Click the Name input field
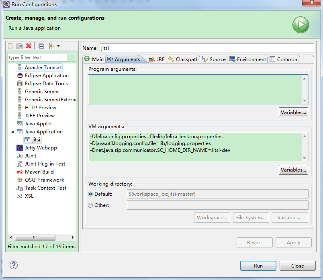The width and height of the screenshot is (323, 280). (x=207, y=48)
